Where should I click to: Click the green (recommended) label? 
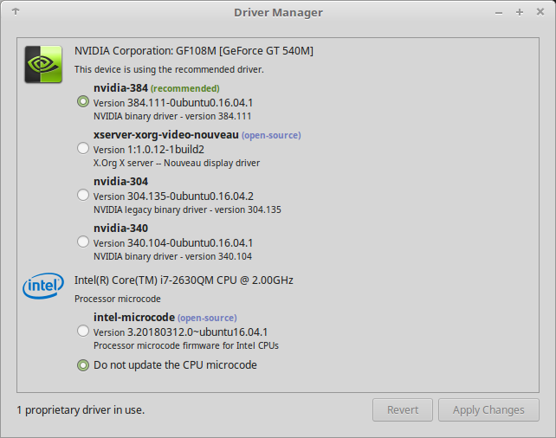point(185,88)
